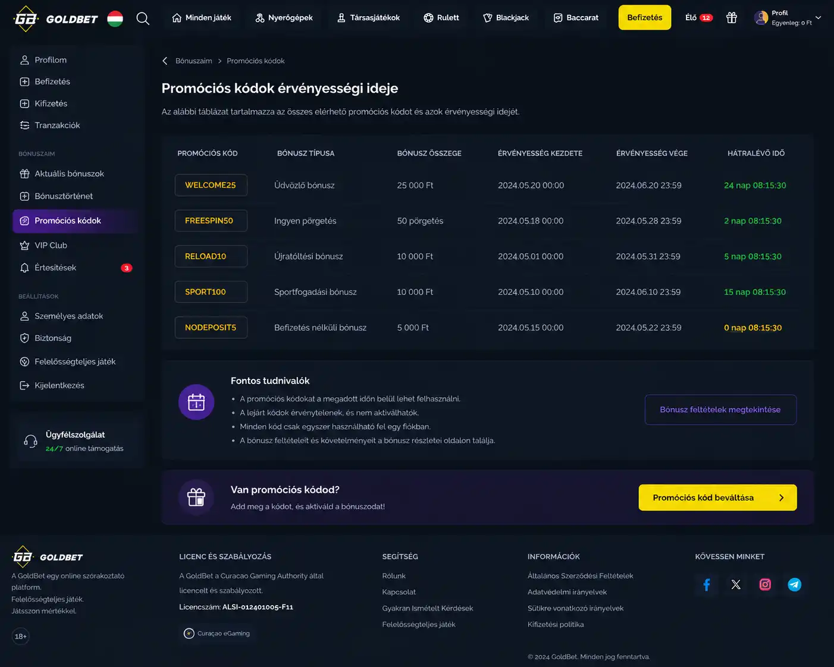The height and width of the screenshot is (667, 834).
Task: Click the breadcrumb back arrow
Action: pos(165,61)
